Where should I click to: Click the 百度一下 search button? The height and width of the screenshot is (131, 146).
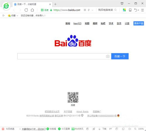(x=120, y=56)
